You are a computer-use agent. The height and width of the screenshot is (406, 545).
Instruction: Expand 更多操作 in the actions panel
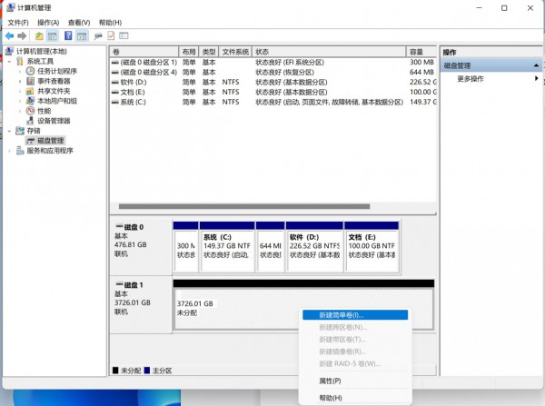coord(471,79)
